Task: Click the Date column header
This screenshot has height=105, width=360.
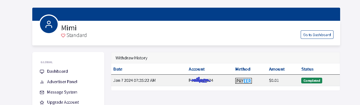Action: (118, 69)
